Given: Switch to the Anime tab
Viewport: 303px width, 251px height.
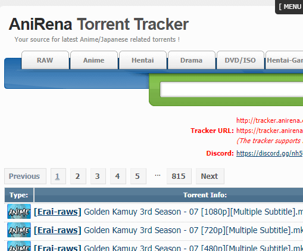Looking at the screenshot, I should pyautogui.click(x=94, y=60).
